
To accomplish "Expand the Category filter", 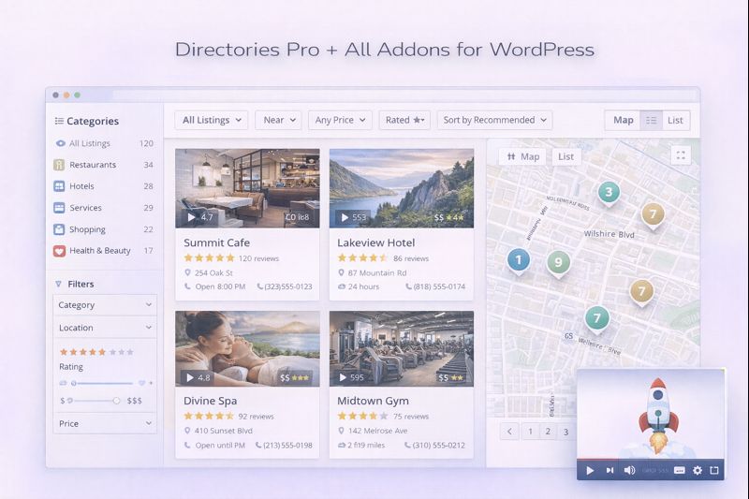I will 105,304.
